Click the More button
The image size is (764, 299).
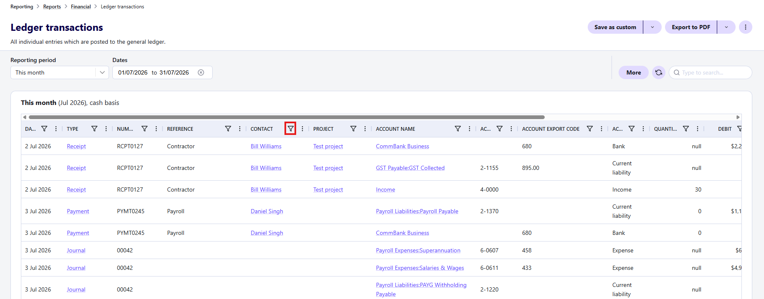tap(634, 72)
